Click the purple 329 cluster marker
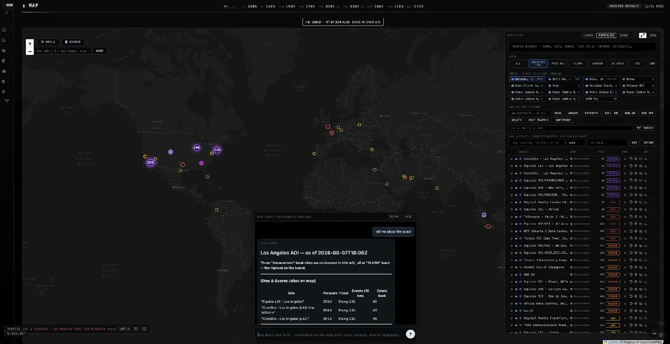This screenshot has width=670, height=344. pos(217,150)
